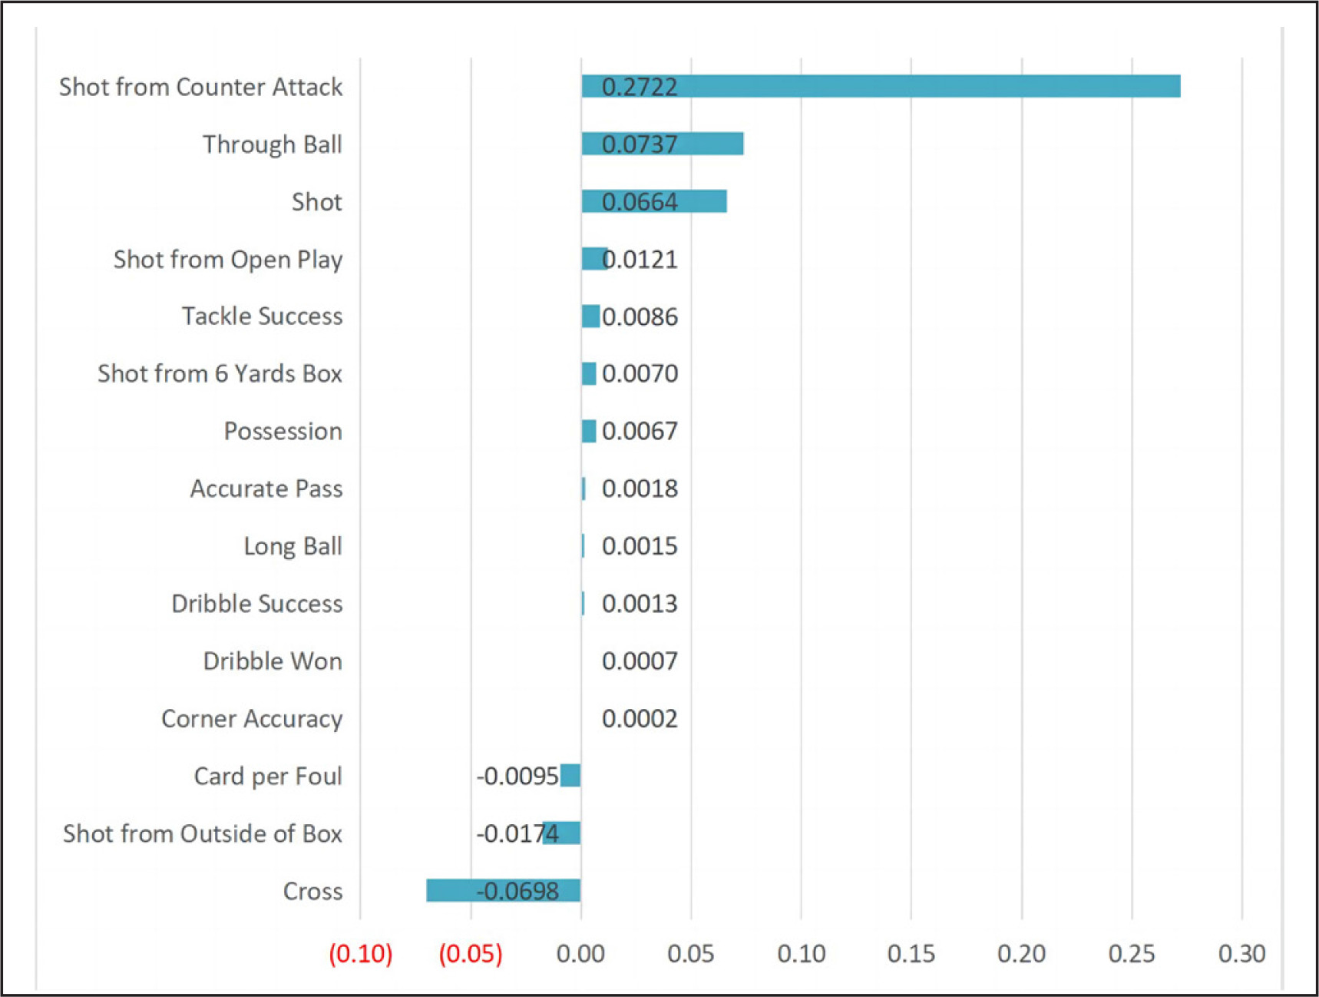The width and height of the screenshot is (1319, 997).
Task: Select the red (0.05) axis tick label
Action: click(x=470, y=953)
